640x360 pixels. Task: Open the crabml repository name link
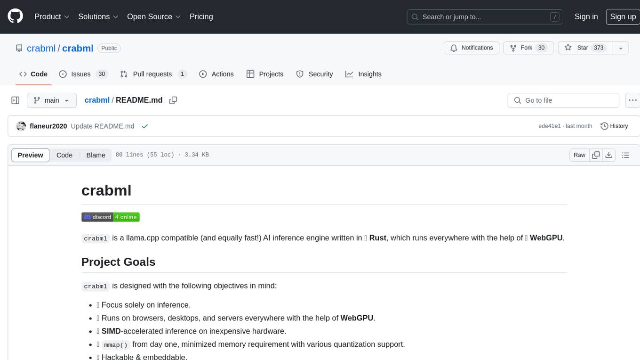[78, 48]
